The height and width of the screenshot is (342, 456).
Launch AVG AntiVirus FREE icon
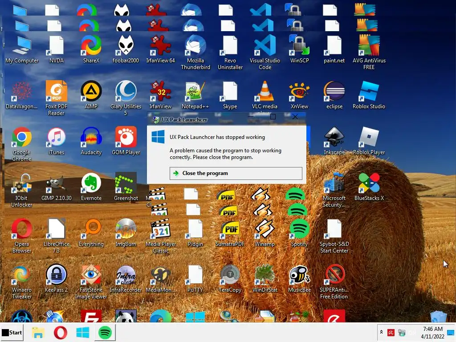click(x=369, y=53)
